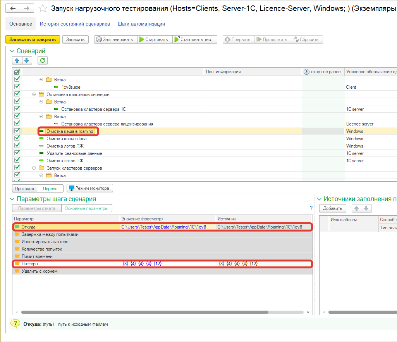This screenshot has height=342, width=397.
Task: Click the Стартовать button
Action: 153,40
